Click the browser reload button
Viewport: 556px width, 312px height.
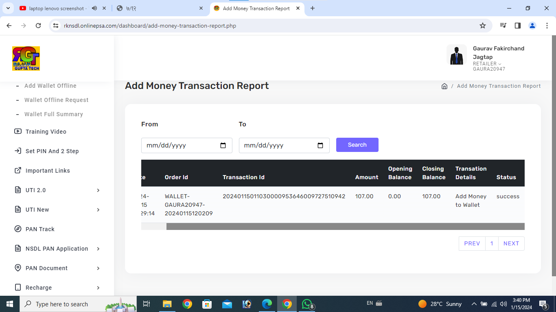(38, 26)
